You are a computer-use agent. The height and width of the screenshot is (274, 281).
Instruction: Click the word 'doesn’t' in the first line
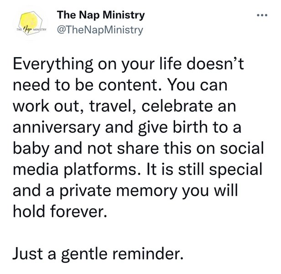pos(215,63)
